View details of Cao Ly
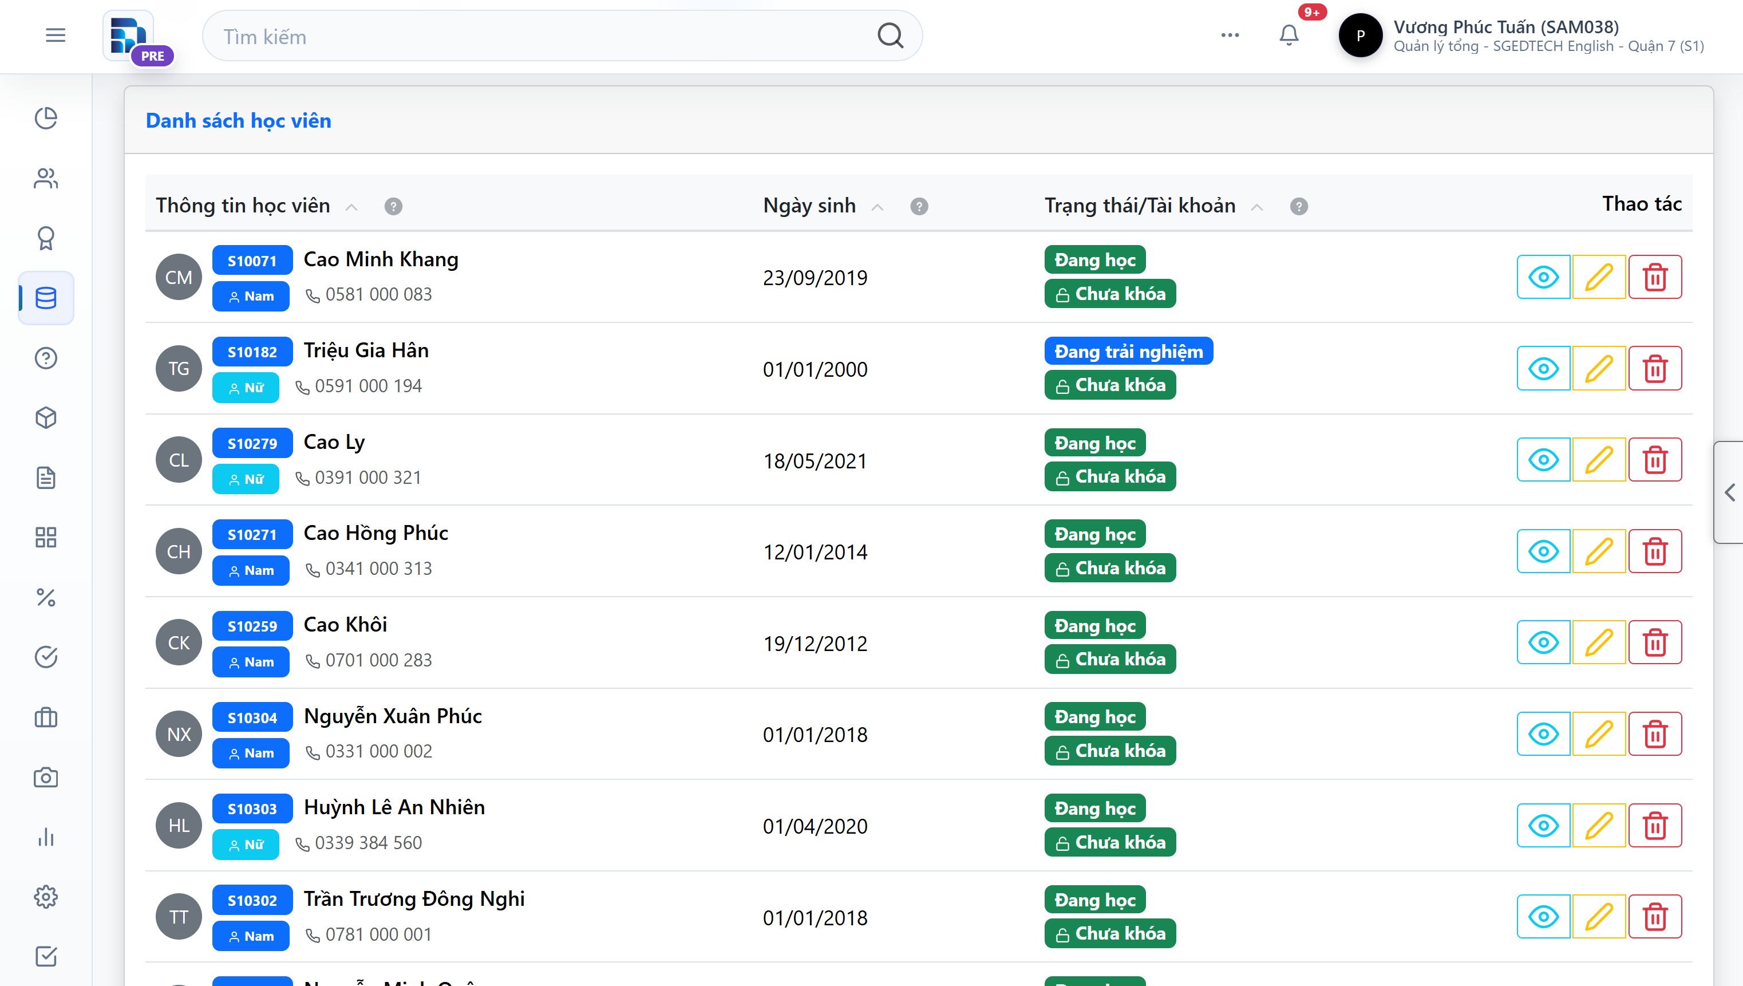Screen dimensions: 1743x986 1543,460
